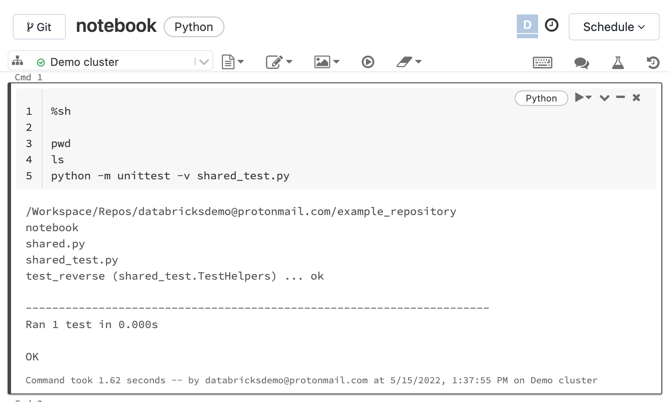The image size is (669, 402).
Task: Click the Run All play icon
Action: pos(368,62)
